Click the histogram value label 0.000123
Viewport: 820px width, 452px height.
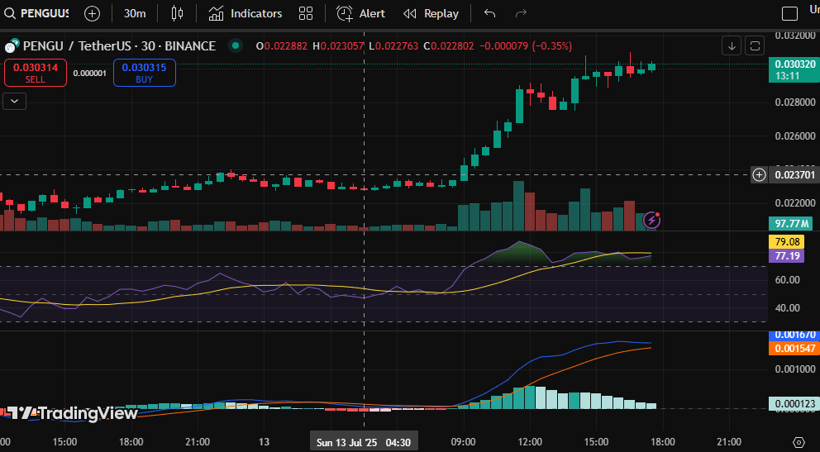point(795,403)
